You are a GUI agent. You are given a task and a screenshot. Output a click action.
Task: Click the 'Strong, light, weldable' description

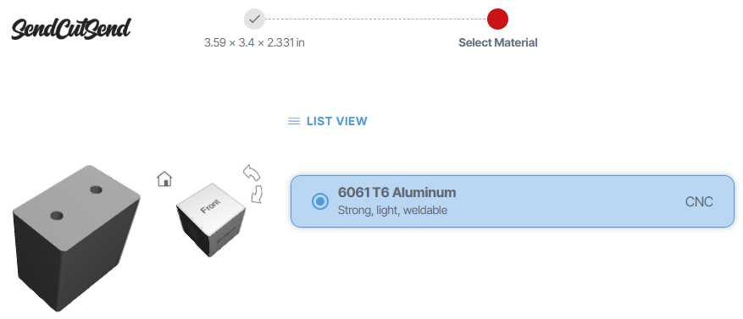[x=392, y=210]
